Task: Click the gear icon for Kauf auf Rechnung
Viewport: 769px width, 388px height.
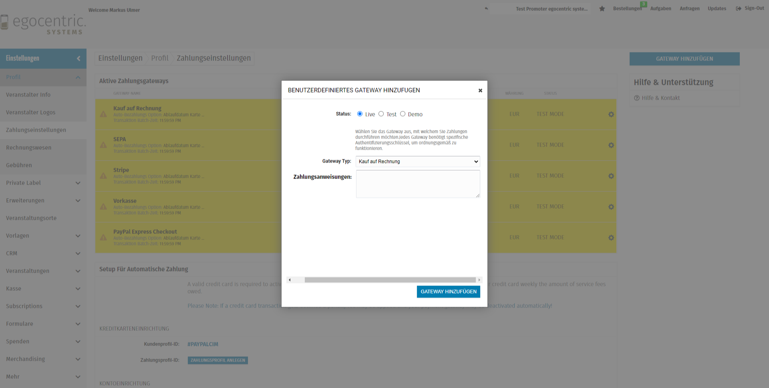Action: point(611,115)
